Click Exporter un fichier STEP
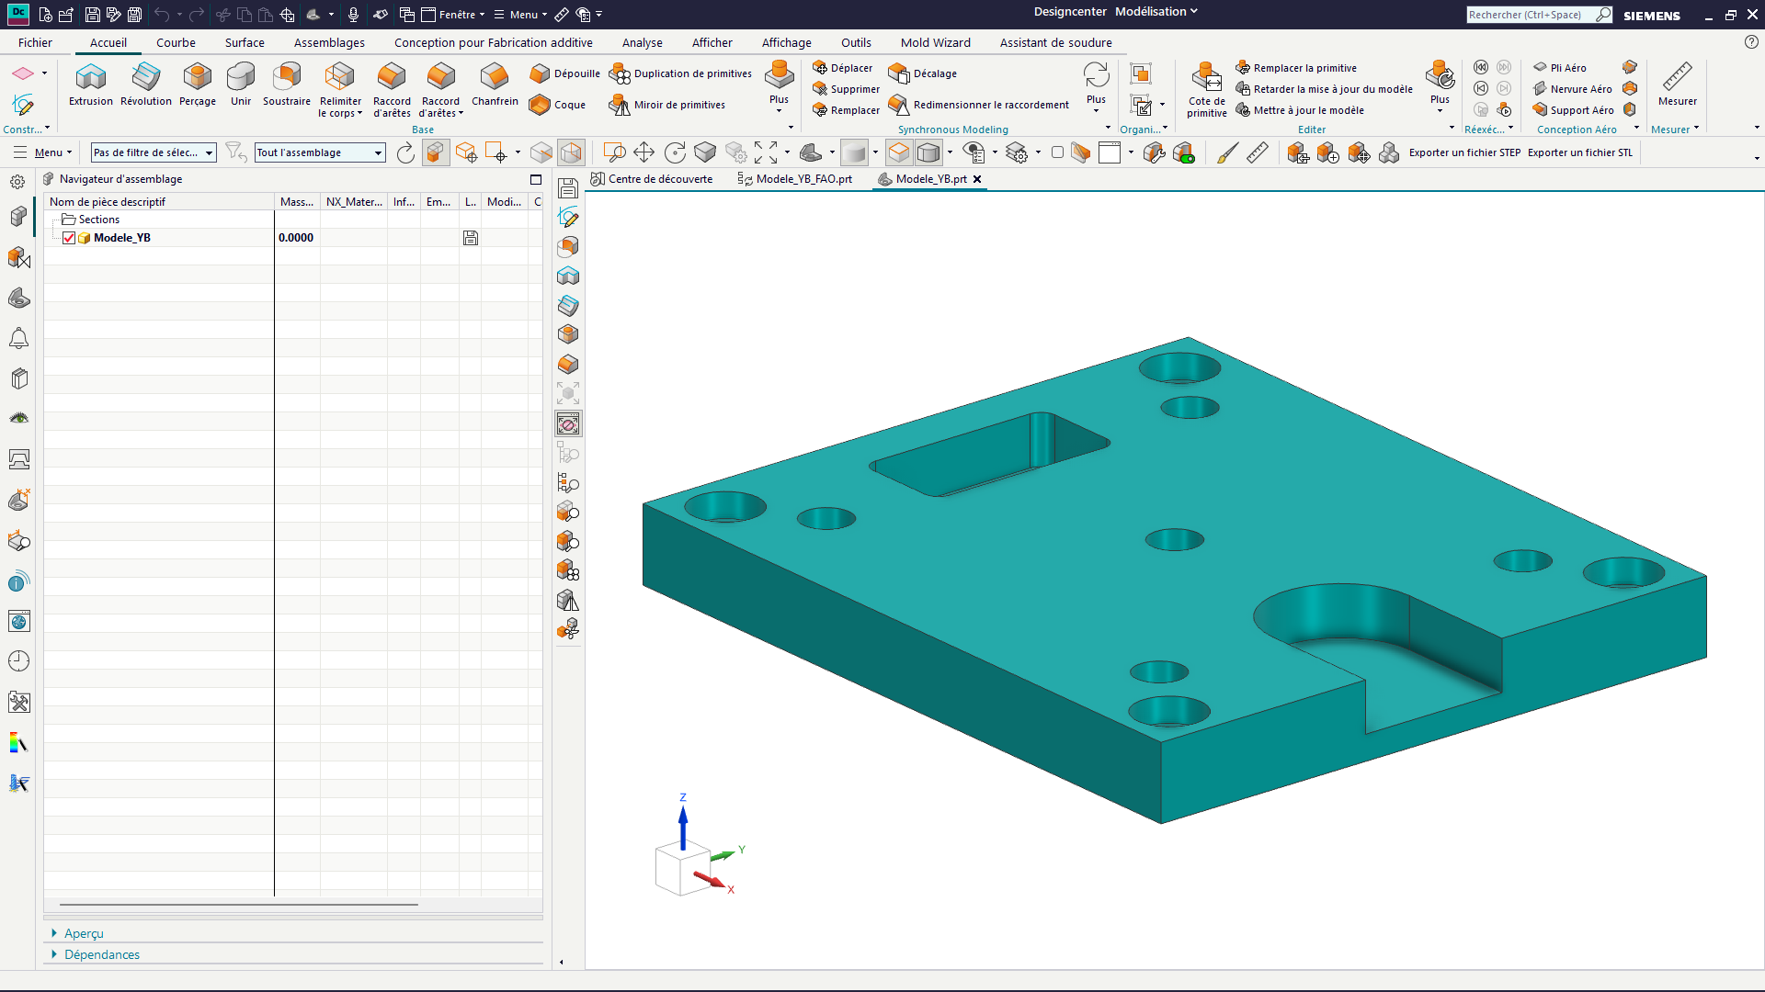The width and height of the screenshot is (1765, 992). coord(1464,152)
